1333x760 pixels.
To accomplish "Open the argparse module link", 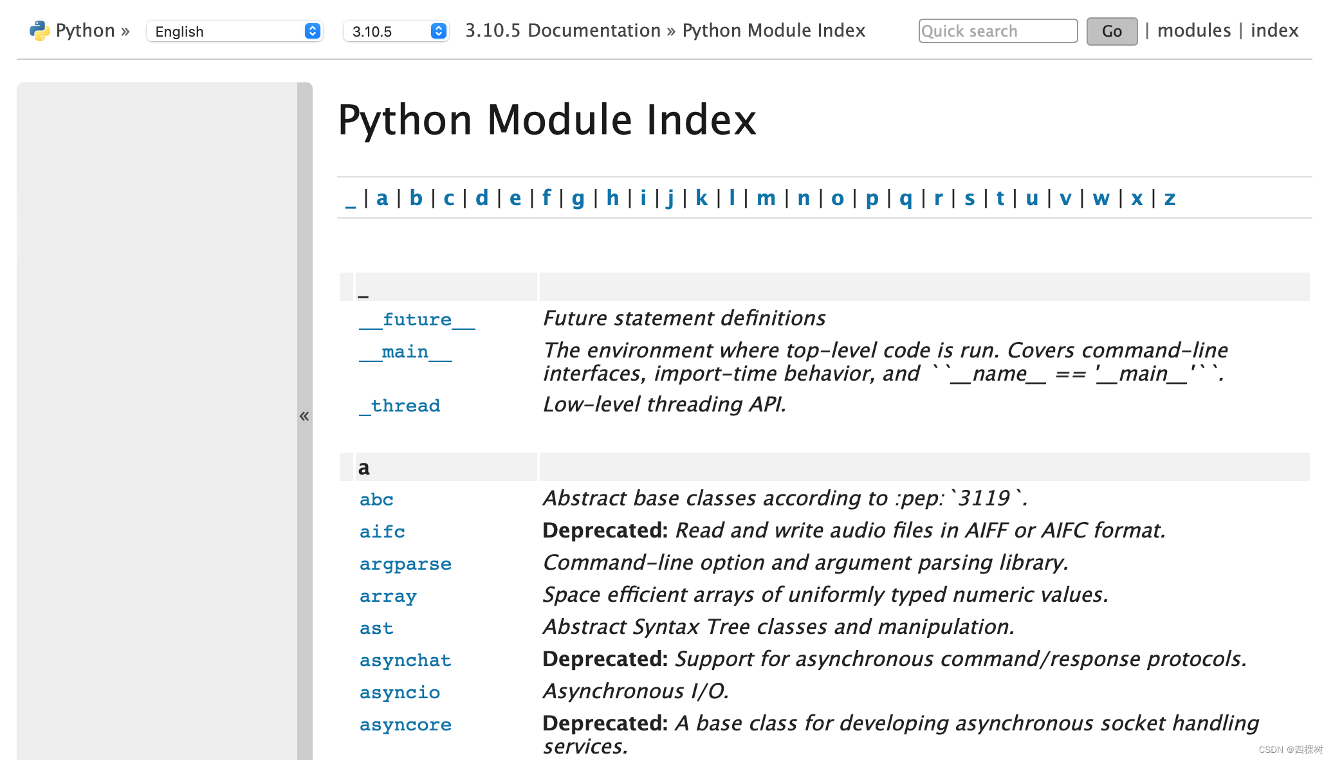I will pyautogui.click(x=405, y=564).
